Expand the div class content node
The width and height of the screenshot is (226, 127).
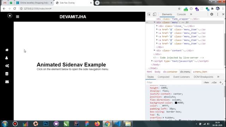(x=154, y=50)
